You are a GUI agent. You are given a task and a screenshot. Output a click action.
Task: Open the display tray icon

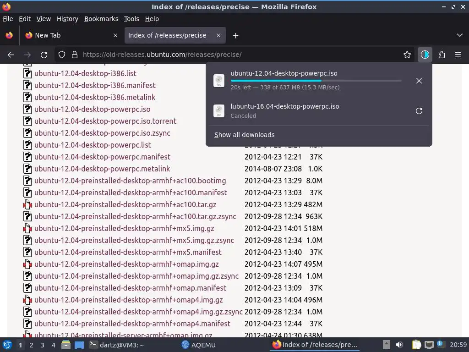point(429,345)
